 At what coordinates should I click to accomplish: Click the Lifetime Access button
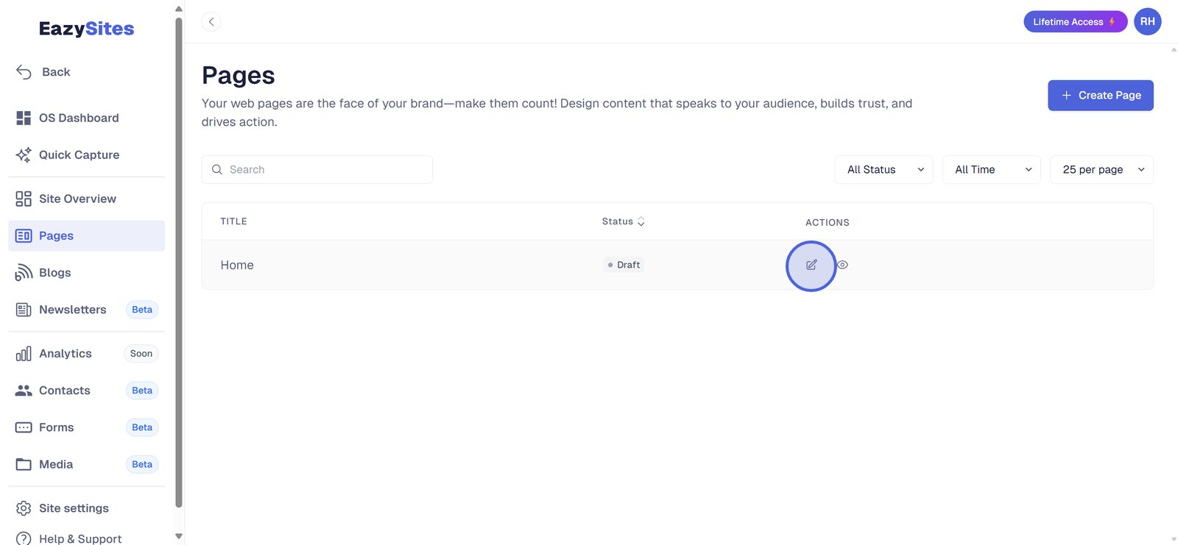pos(1074,22)
